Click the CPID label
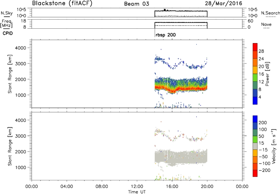This screenshot has width=280, height=194. (x=8, y=33)
